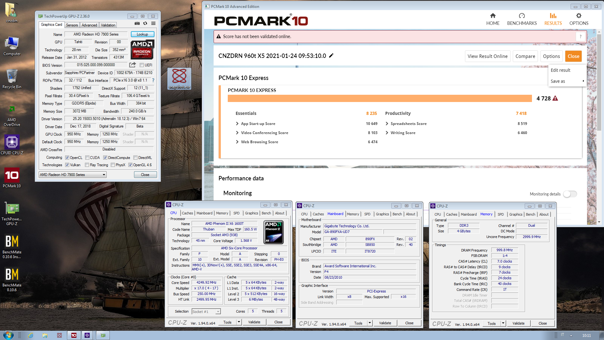Open Internet Explorer from the taskbar

[31, 335]
